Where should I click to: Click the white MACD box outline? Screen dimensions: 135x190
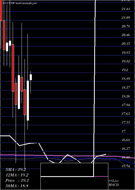74,176
